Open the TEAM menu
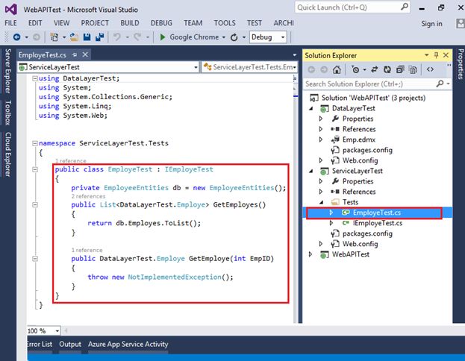This screenshot has width=465, height=361. pos(193,23)
